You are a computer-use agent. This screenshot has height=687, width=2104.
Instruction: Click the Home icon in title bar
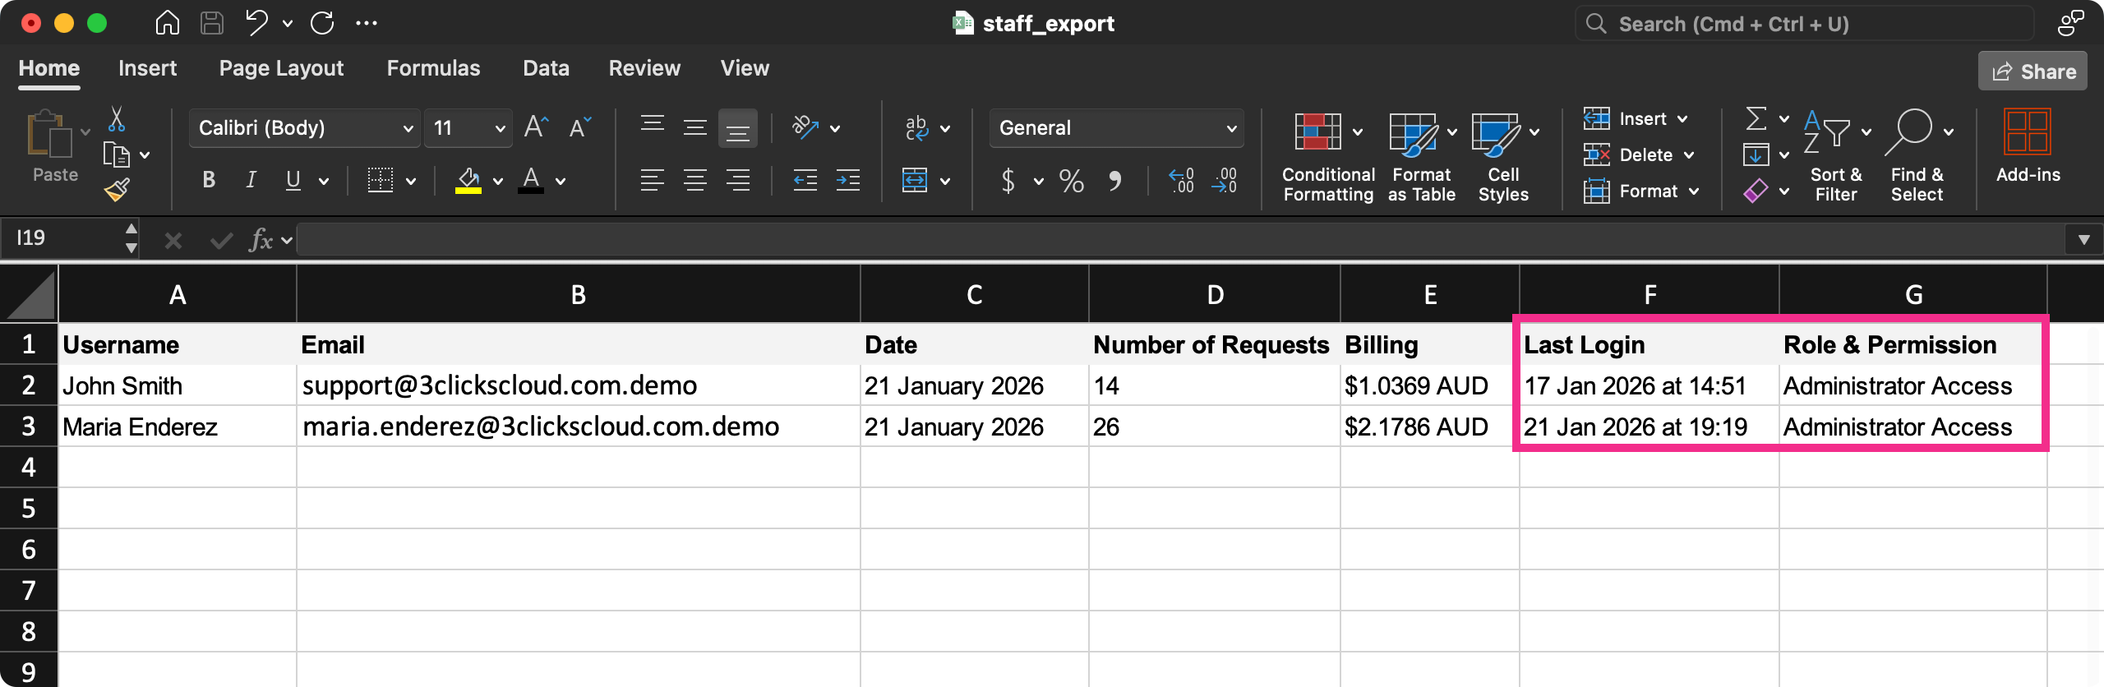coord(168,24)
